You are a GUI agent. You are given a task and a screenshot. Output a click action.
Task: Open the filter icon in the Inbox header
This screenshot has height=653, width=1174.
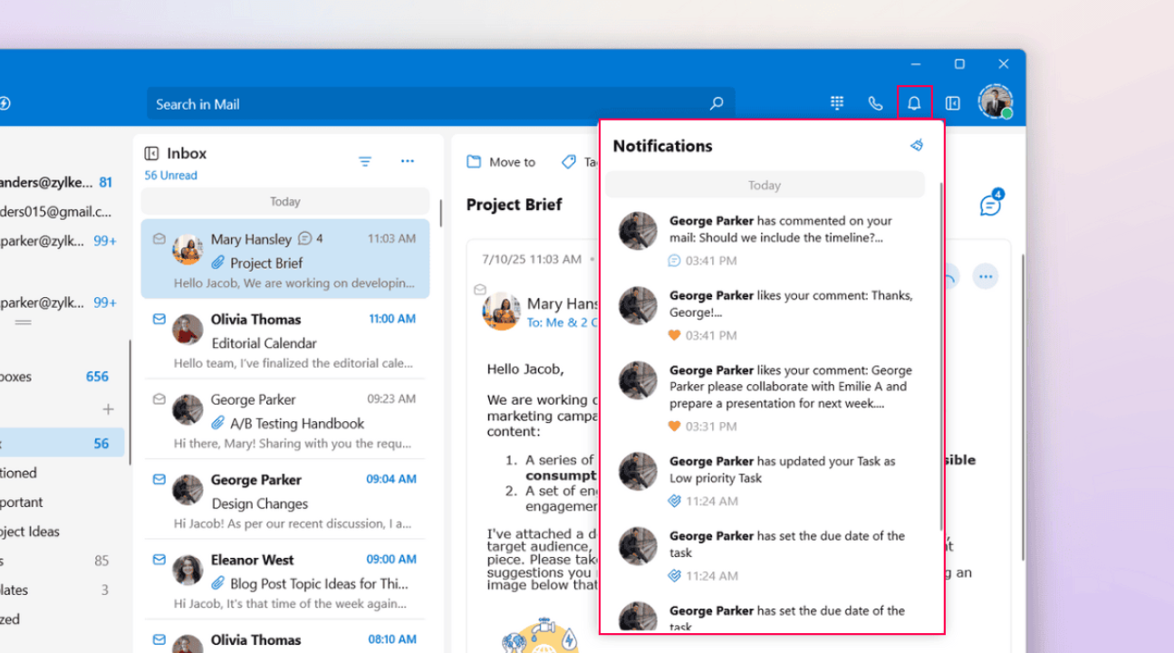365,161
